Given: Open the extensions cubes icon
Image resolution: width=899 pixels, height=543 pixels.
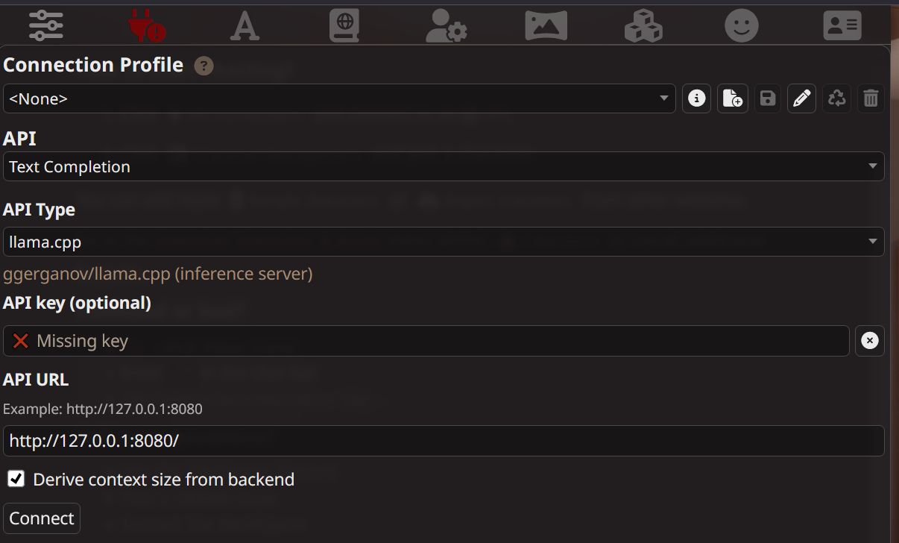Looking at the screenshot, I should point(643,25).
